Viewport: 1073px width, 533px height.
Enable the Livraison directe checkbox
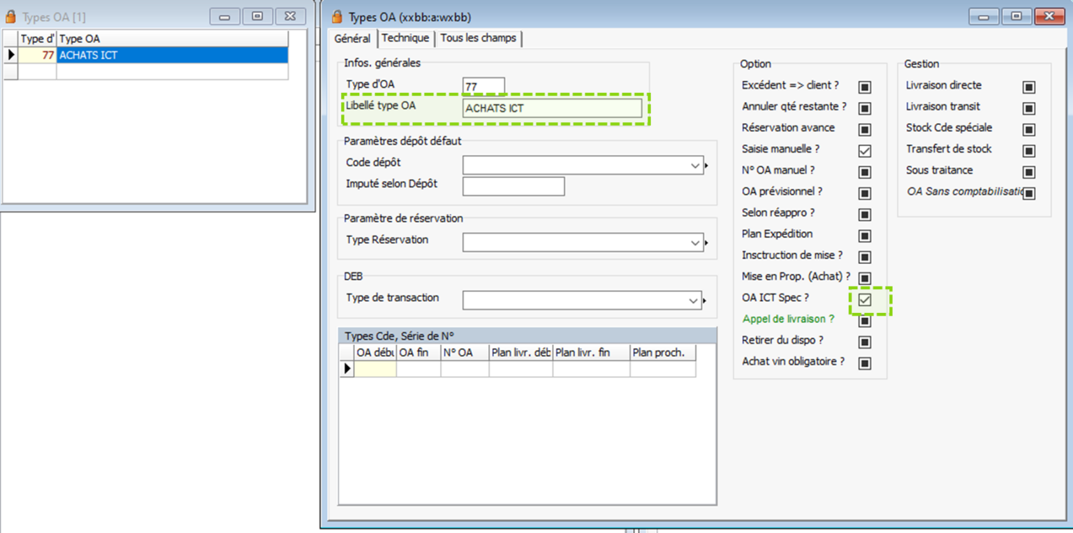click(x=1028, y=87)
